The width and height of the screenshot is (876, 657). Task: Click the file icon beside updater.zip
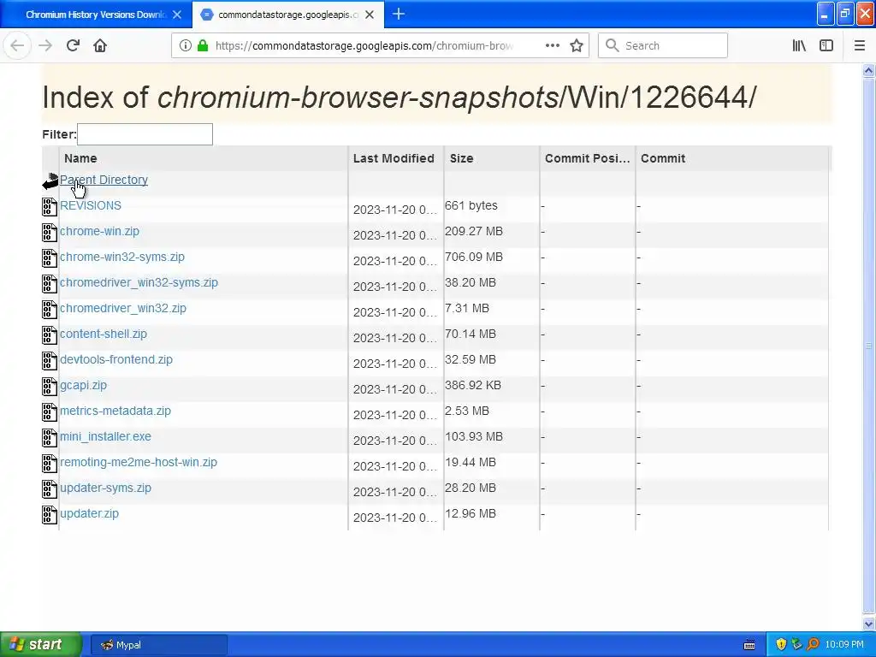click(x=50, y=515)
